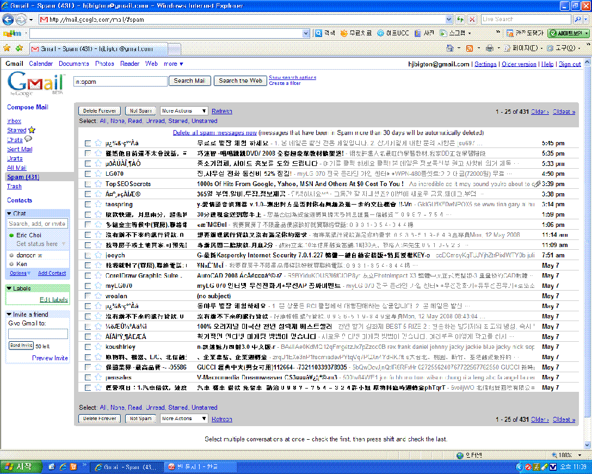Viewport: 592px width, 474px height.
Task: Tick the checkbox for joeych message
Action: click(88, 255)
